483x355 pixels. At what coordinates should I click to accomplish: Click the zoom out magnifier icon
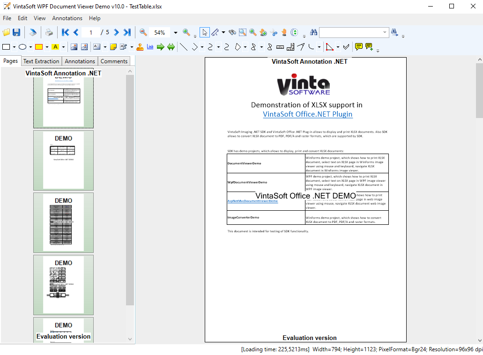pos(143,32)
